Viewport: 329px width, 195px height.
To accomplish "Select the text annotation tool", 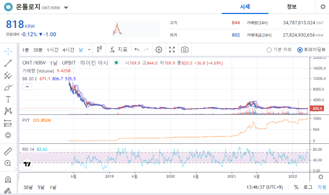I will click(8, 99).
